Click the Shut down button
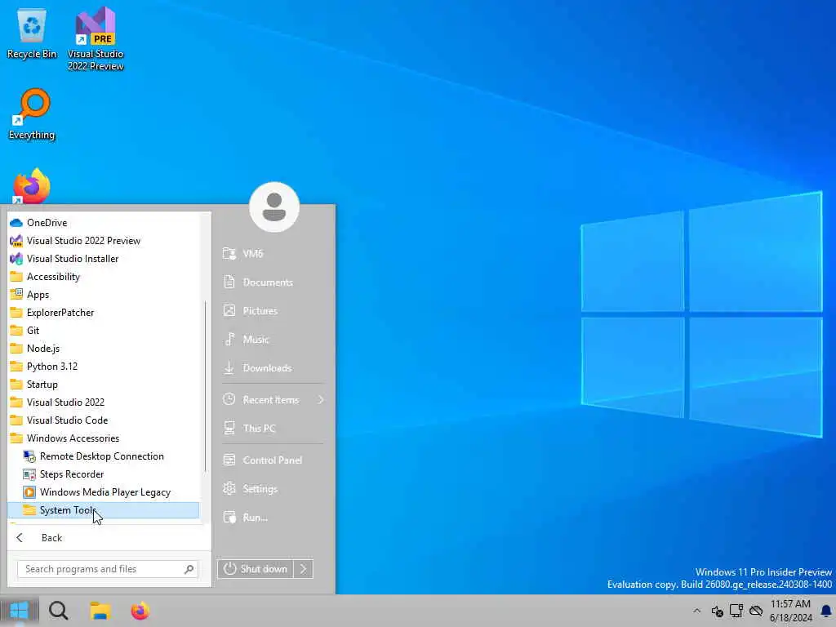 [x=256, y=569]
